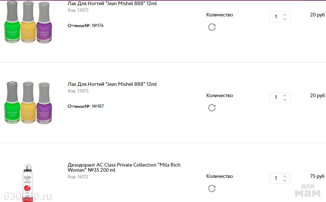Click the deodorant spray can thumbnail
Viewport: 326px width, 202px height.
[x=28, y=182]
